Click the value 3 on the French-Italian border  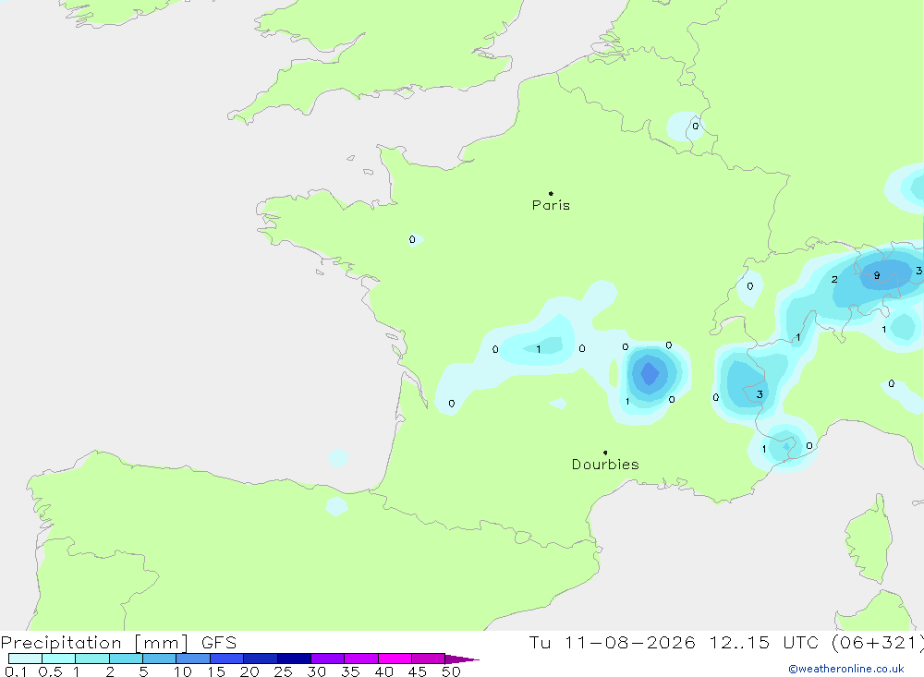(760, 394)
